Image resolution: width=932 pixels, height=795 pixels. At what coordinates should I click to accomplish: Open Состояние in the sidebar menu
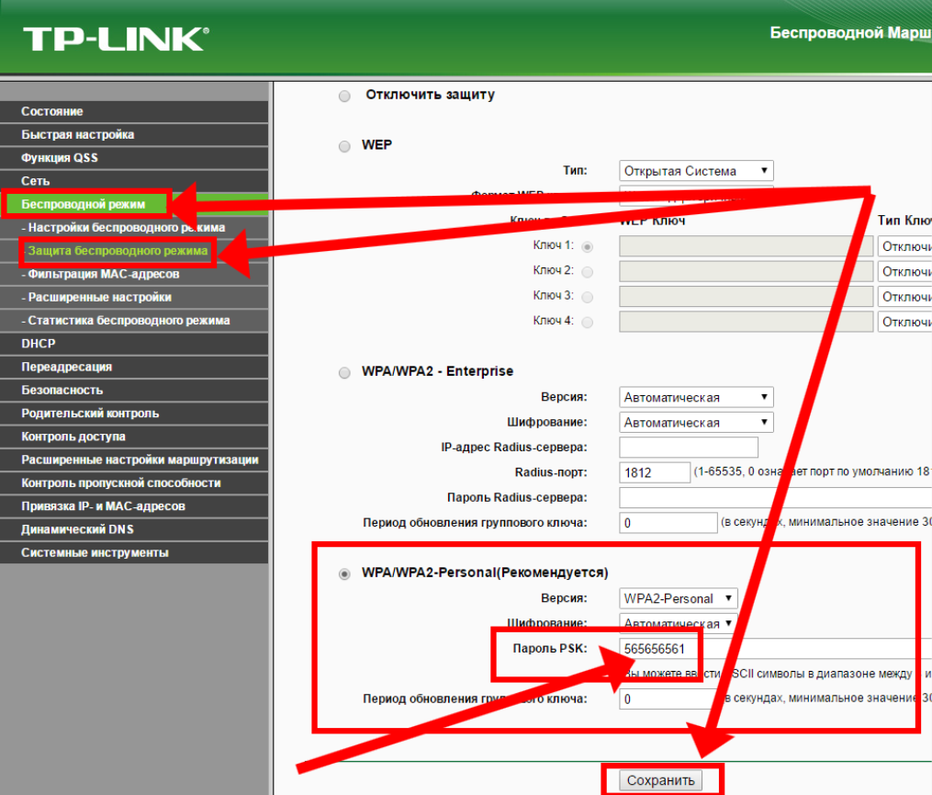52,111
